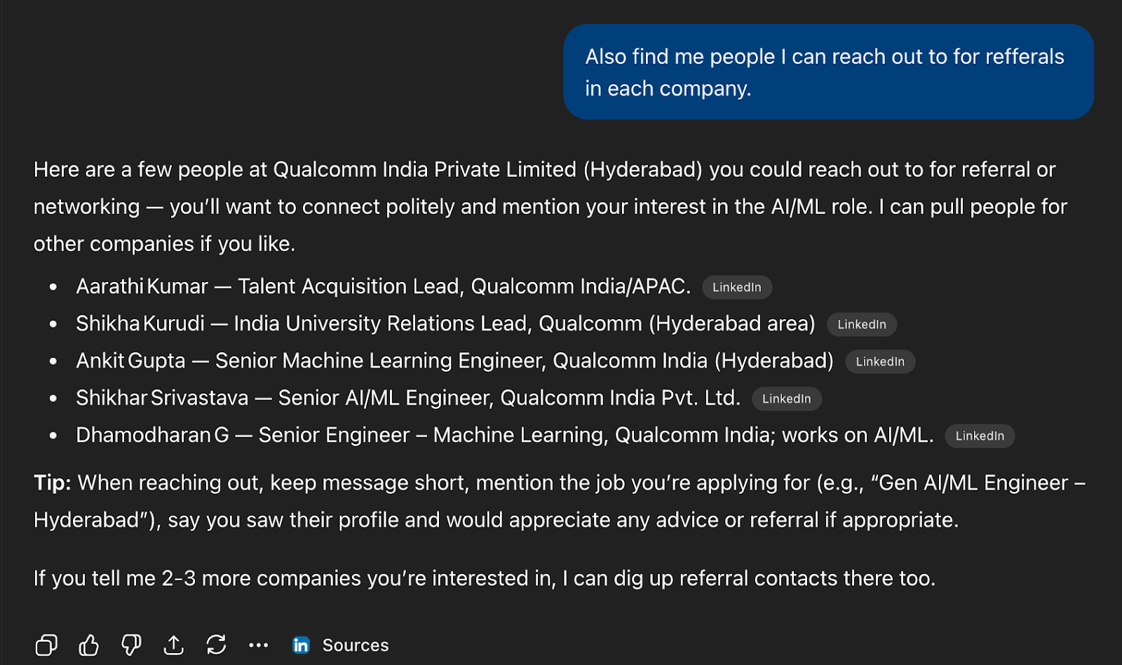This screenshot has width=1122, height=665.
Task: Regenerate the response with the refresh icon
Action: (216, 645)
